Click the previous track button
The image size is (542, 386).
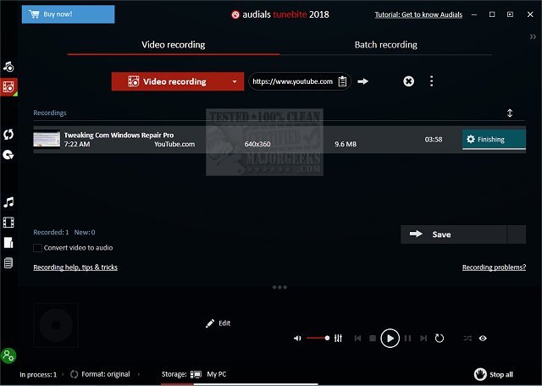pyautogui.click(x=357, y=339)
